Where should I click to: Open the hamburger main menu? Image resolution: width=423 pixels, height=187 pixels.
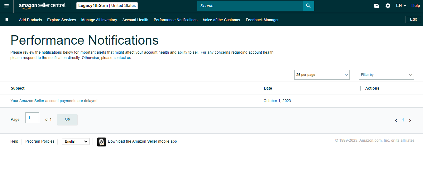click(7, 6)
